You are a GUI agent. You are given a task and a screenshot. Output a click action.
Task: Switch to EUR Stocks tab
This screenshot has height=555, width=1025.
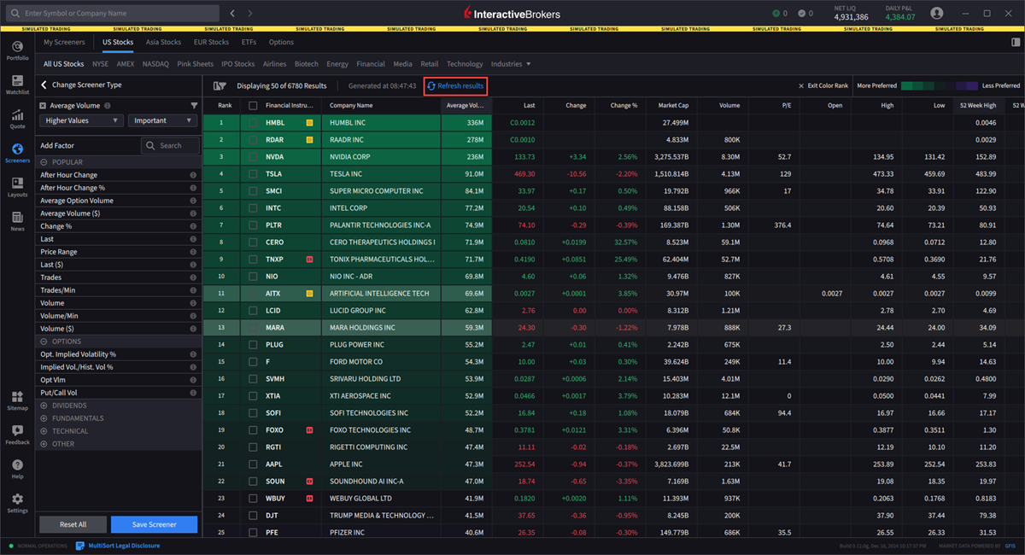211,42
